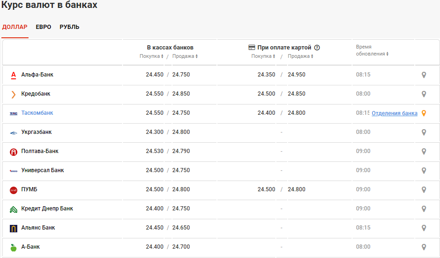The height and width of the screenshot is (258, 440).
Task: Open the Таскомбанк bank link
Action: 37,113
